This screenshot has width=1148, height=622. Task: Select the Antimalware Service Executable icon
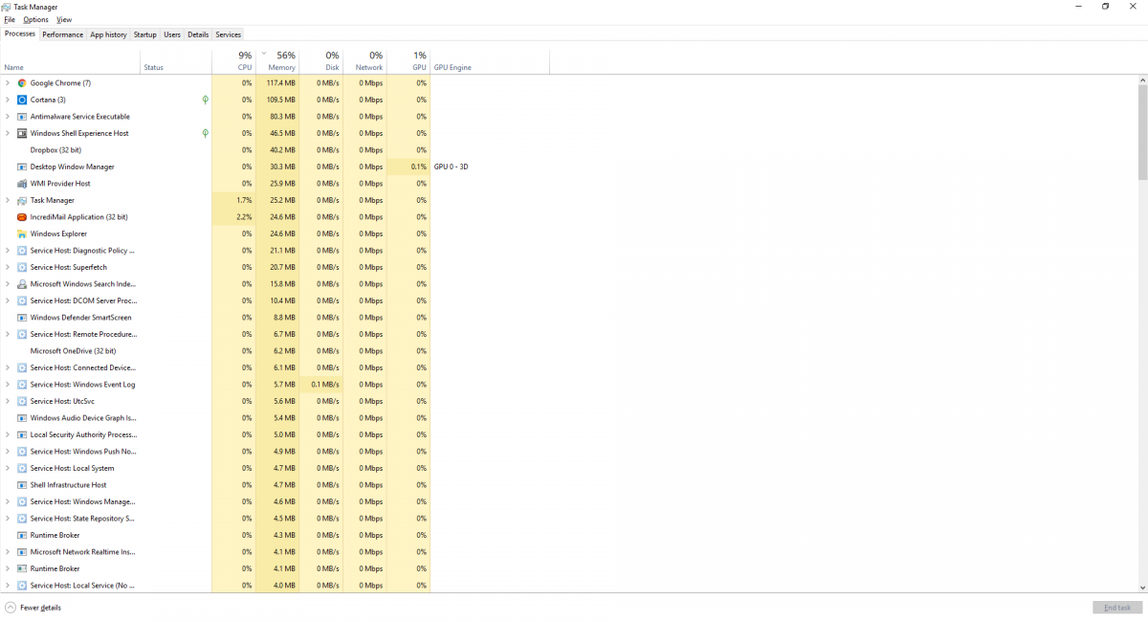click(22, 117)
